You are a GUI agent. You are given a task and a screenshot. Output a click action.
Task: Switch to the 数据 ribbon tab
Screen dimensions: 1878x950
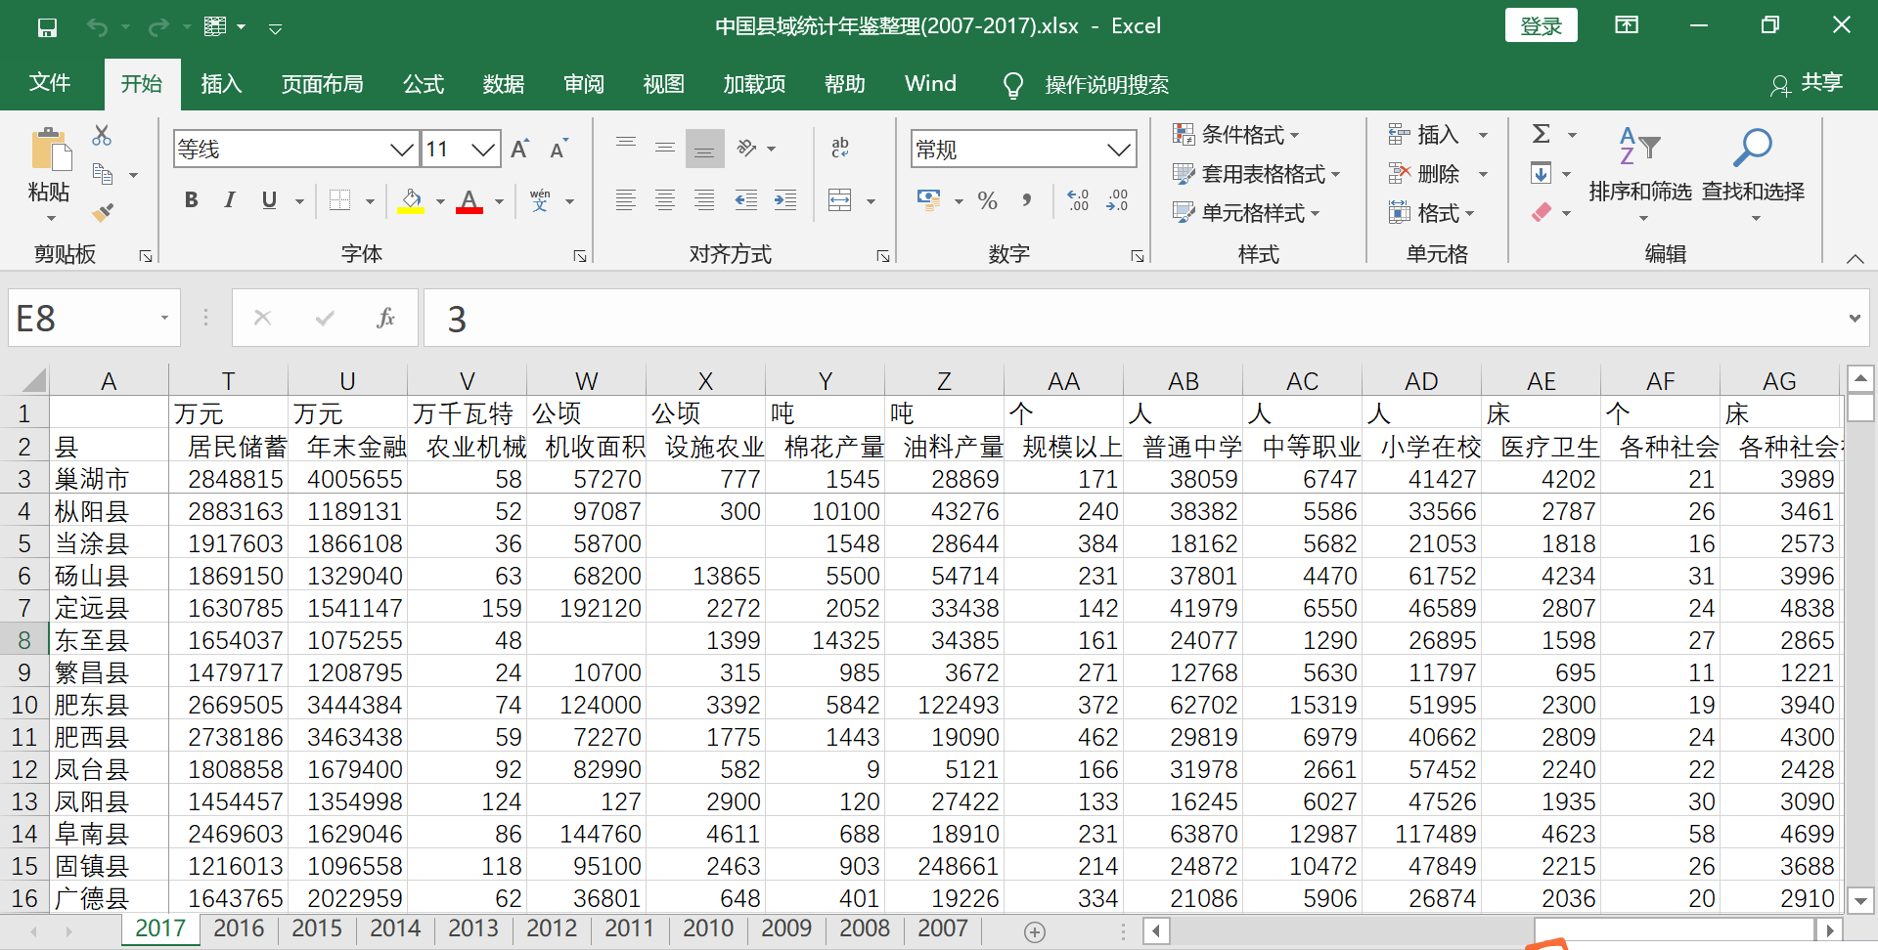click(503, 85)
